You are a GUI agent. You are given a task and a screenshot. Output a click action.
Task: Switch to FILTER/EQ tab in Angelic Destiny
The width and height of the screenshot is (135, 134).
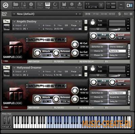[x=65, y=61]
